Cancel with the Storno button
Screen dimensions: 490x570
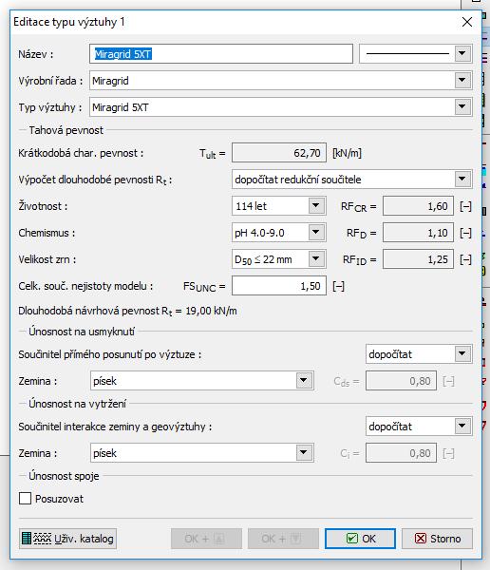coord(437,539)
